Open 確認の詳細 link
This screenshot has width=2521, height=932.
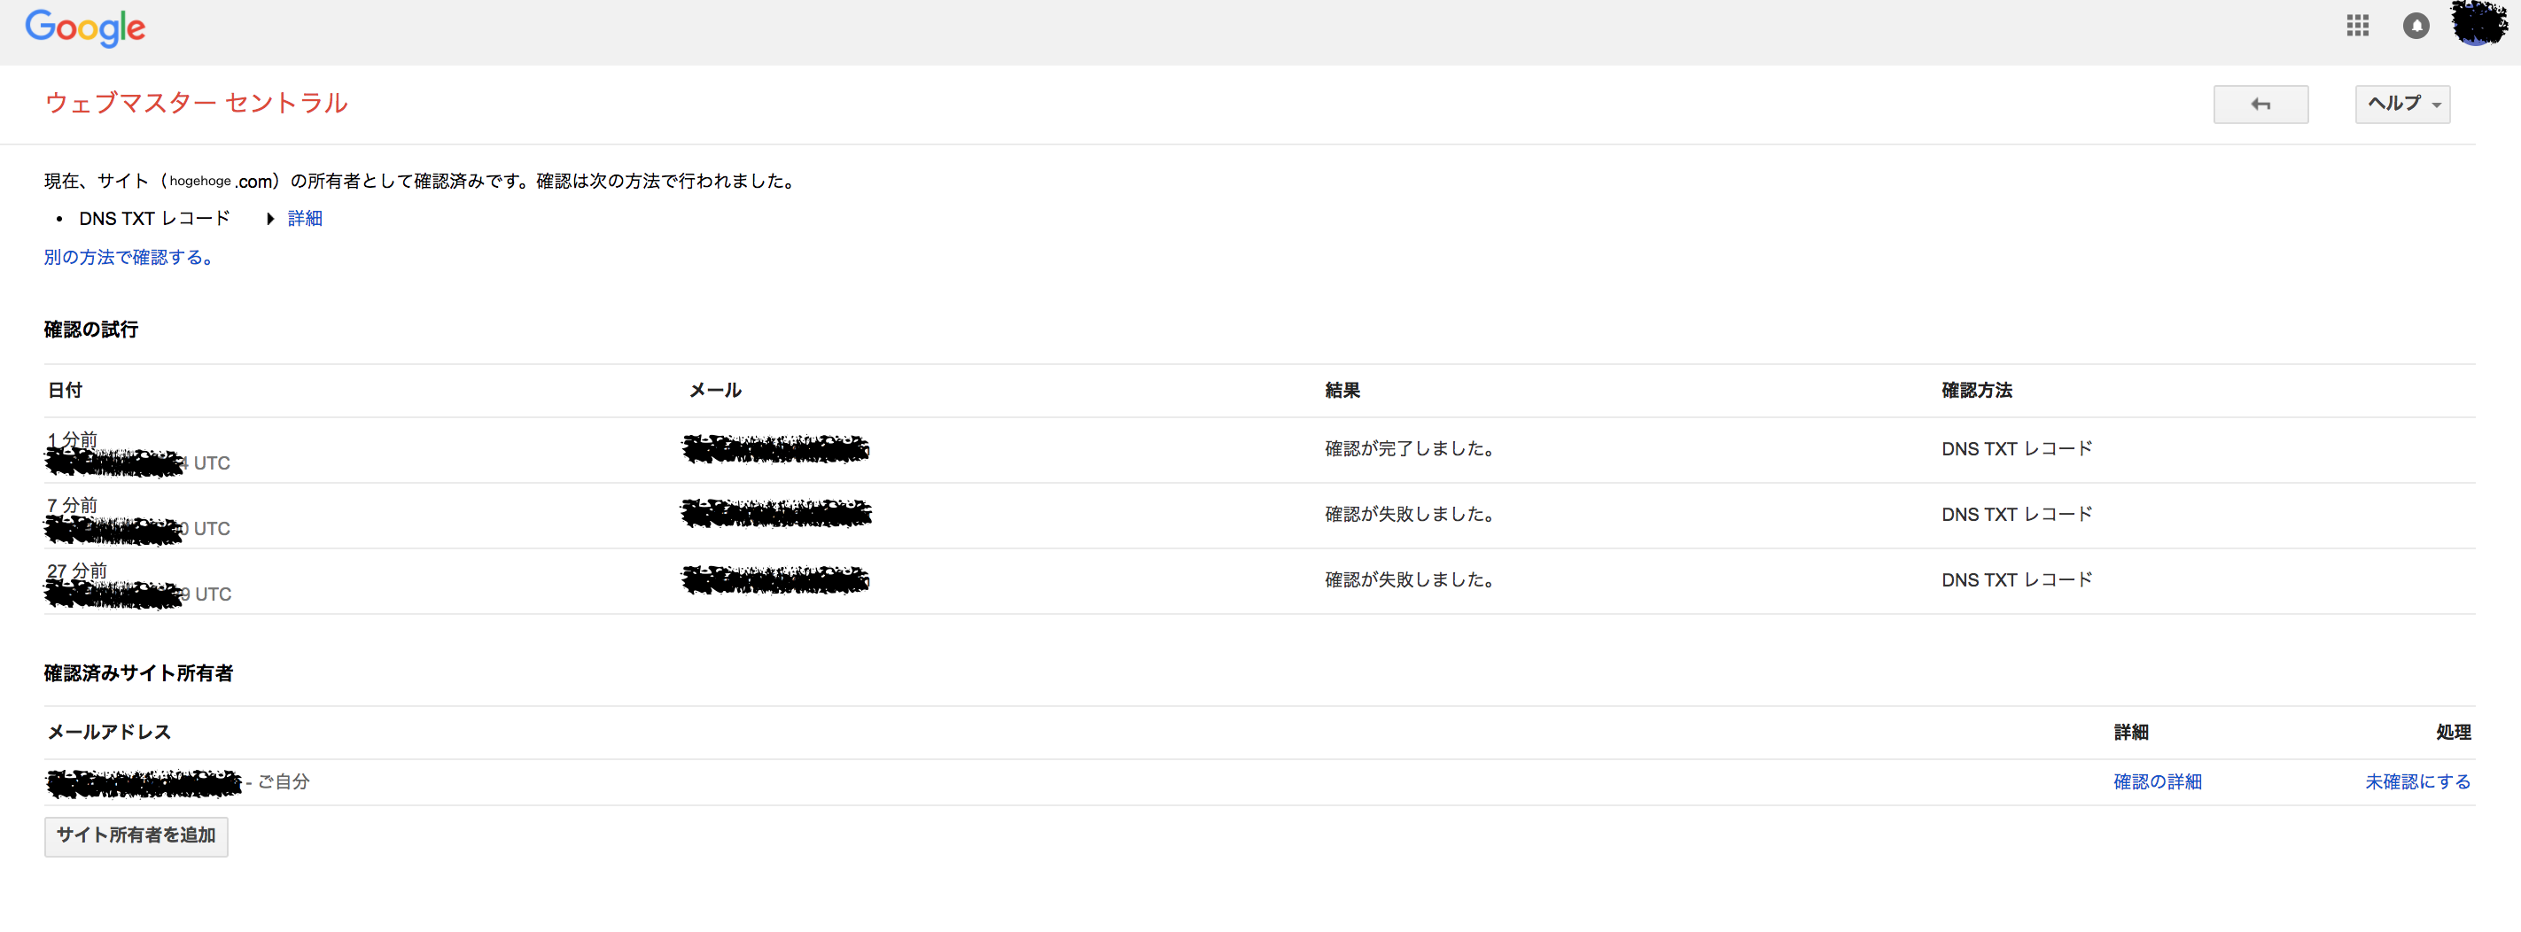(x=2157, y=781)
